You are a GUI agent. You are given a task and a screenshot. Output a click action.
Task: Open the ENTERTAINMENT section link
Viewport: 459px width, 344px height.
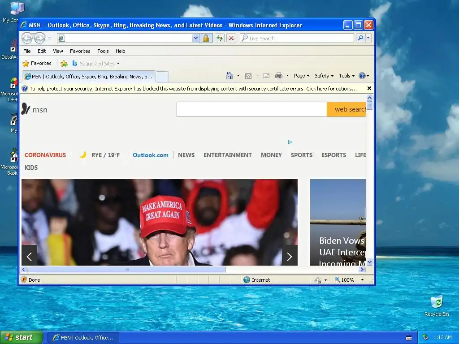tap(227, 155)
